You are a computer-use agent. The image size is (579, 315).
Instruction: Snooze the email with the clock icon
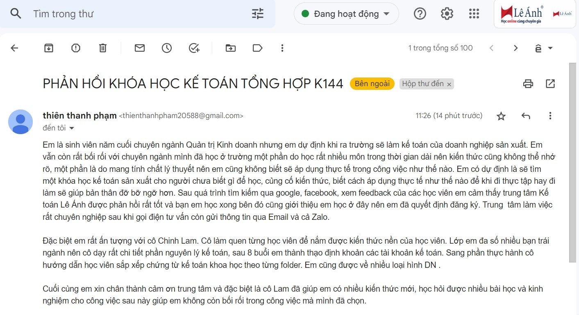(167, 48)
